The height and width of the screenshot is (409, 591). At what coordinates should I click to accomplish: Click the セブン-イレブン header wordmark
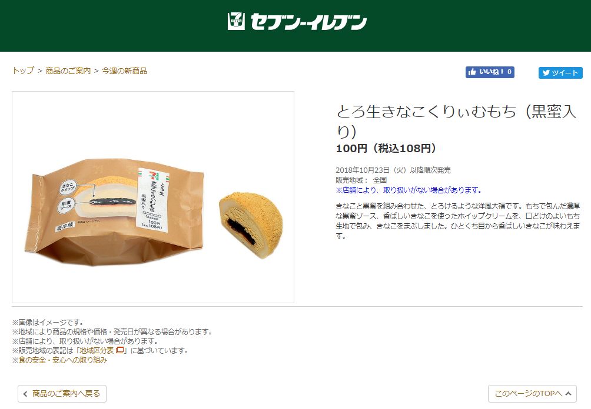[x=308, y=22]
